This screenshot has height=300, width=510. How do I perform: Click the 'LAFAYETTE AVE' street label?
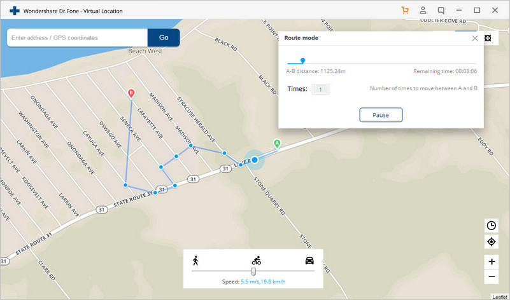(150, 123)
